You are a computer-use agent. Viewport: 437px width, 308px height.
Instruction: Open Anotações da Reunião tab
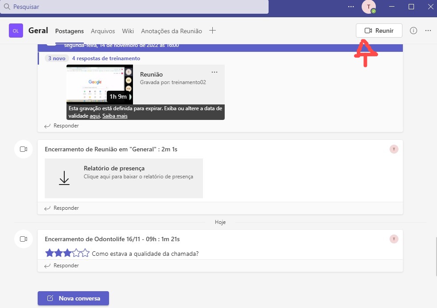coord(171,31)
